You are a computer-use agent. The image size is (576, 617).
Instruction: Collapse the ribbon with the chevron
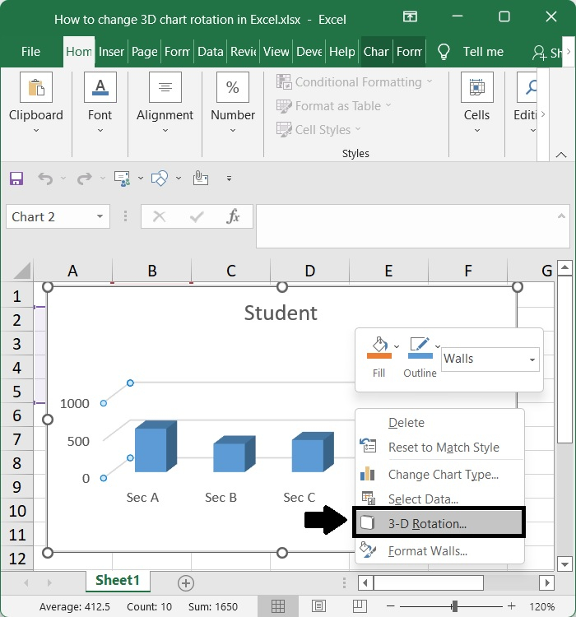[561, 155]
